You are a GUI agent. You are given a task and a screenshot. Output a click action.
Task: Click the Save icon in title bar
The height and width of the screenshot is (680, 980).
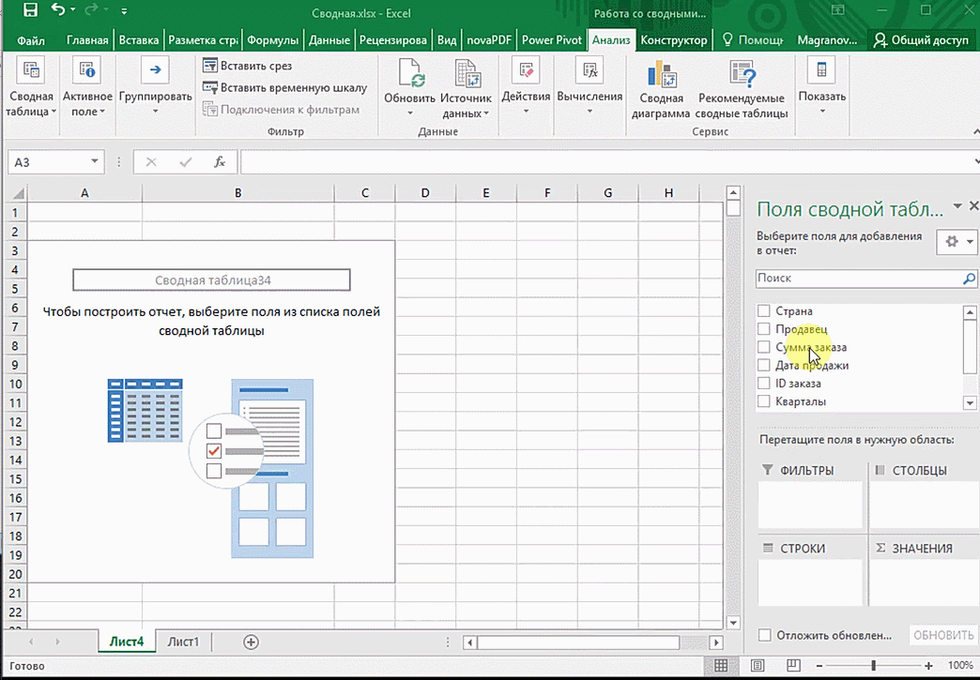[30, 12]
